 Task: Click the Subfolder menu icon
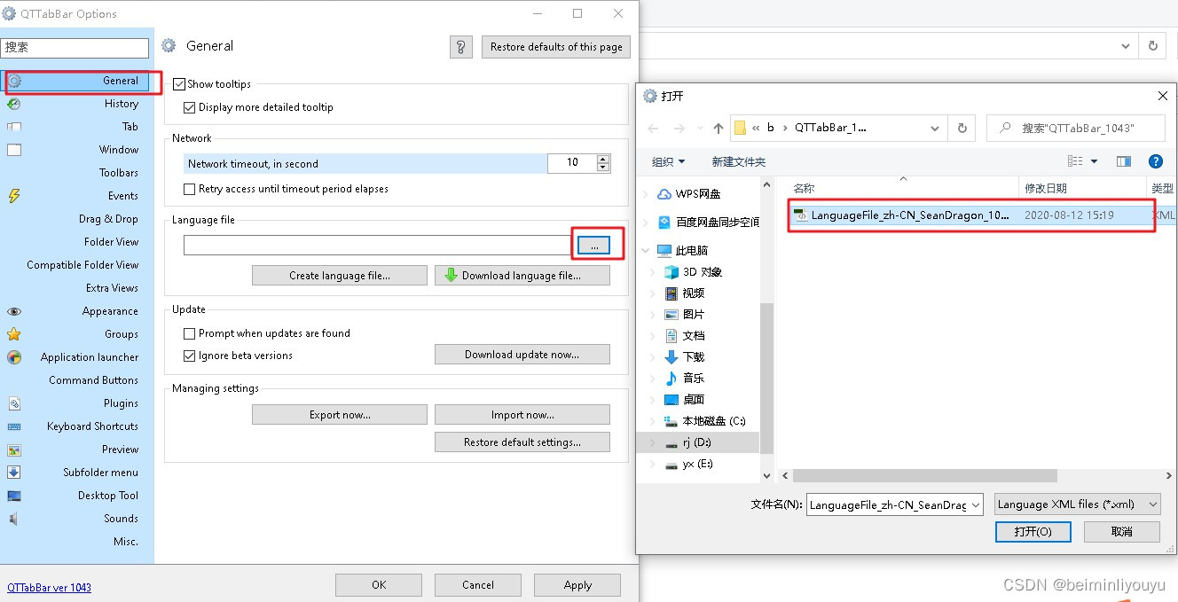[14, 473]
